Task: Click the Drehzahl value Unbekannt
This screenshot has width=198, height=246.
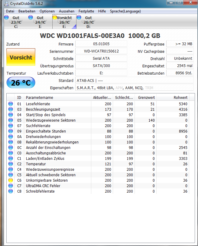Action: click(x=180, y=58)
